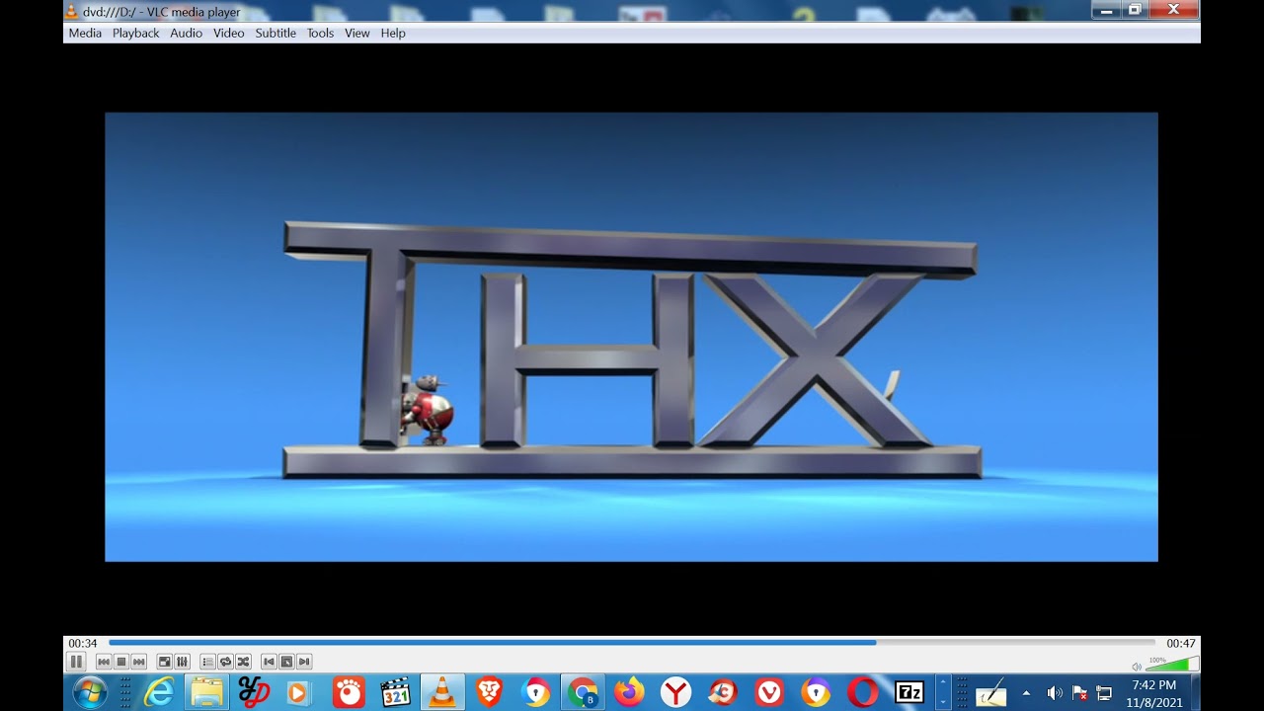Open the DVD menu button
1264x711 pixels.
point(286,662)
